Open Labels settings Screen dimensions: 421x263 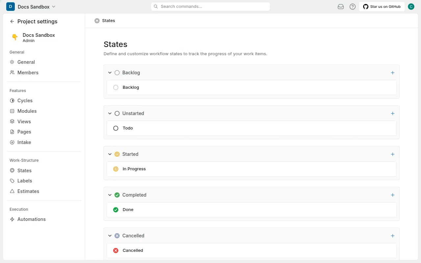44,181
